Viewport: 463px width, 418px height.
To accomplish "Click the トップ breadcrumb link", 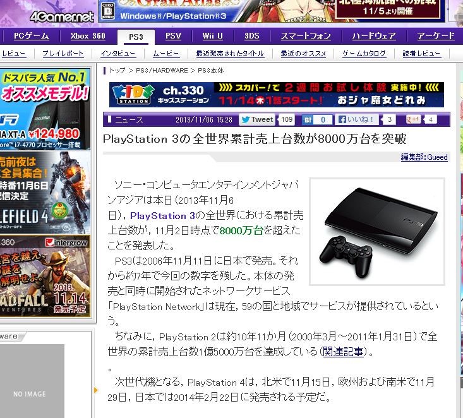I will click(117, 71).
